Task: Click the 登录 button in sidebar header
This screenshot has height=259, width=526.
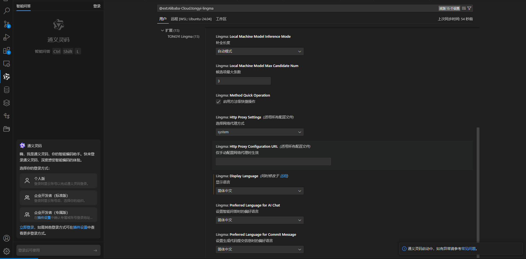Action: pos(97,6)
